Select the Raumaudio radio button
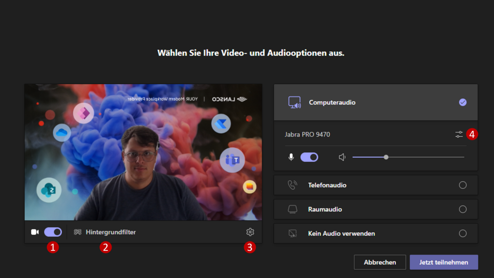This screenshot has height=278, width=494. coord(463,209)
